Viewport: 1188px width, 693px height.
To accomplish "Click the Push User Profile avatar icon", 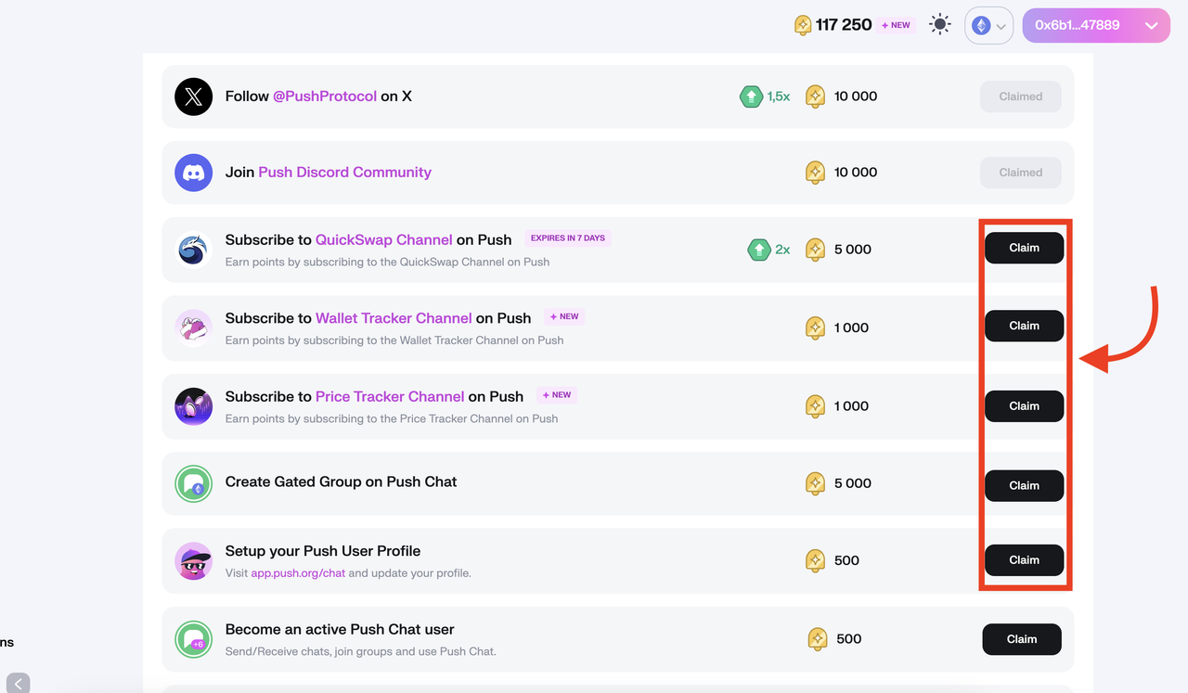I will point(193,560).
